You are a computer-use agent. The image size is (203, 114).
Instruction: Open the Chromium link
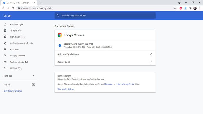click(x=109, y=84)
